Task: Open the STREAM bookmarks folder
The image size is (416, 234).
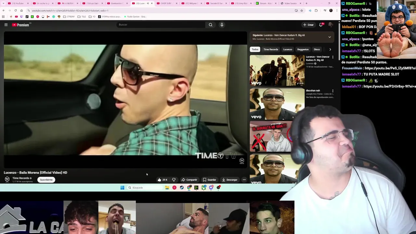Action: [69, 17]
